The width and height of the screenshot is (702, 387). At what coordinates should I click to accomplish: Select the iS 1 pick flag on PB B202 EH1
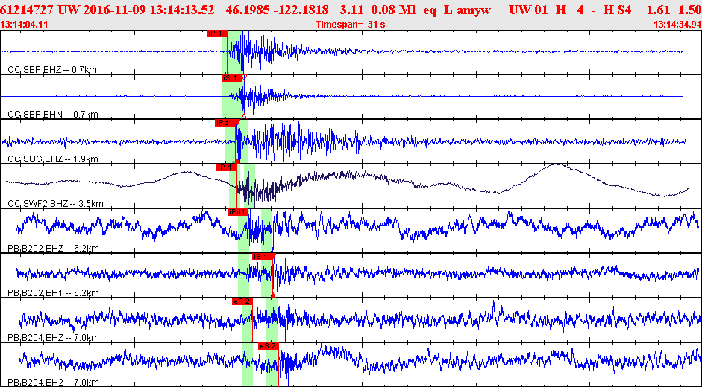262,257
